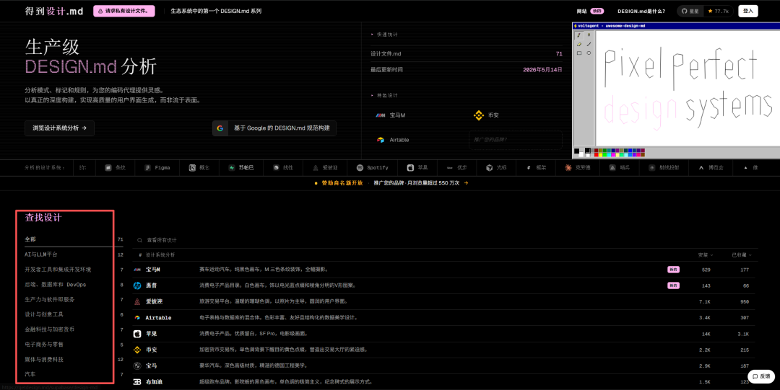Select the 开发者工具和集成开发环境 category

(x=74, y=270)
